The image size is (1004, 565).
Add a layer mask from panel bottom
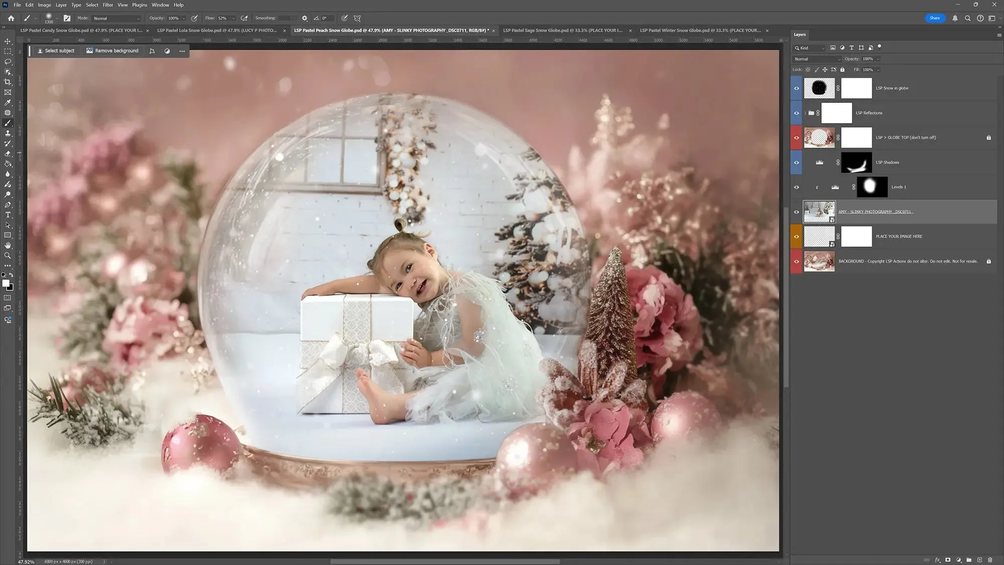pyautogui.click(x=948, y=559)
